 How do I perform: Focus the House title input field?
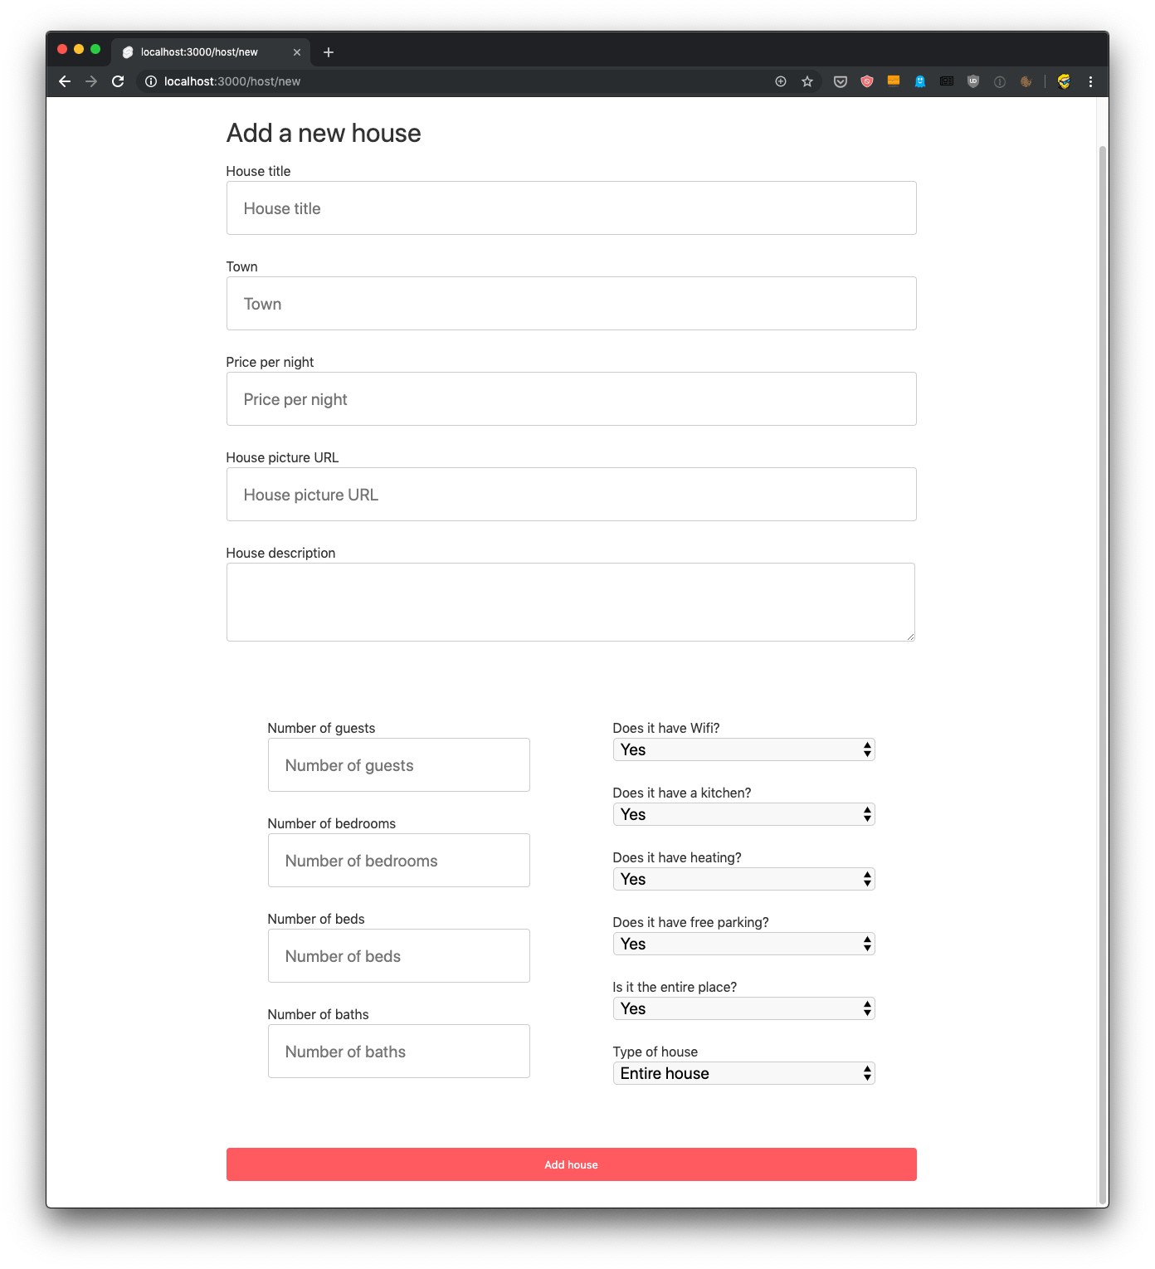(x=571, y=208)
